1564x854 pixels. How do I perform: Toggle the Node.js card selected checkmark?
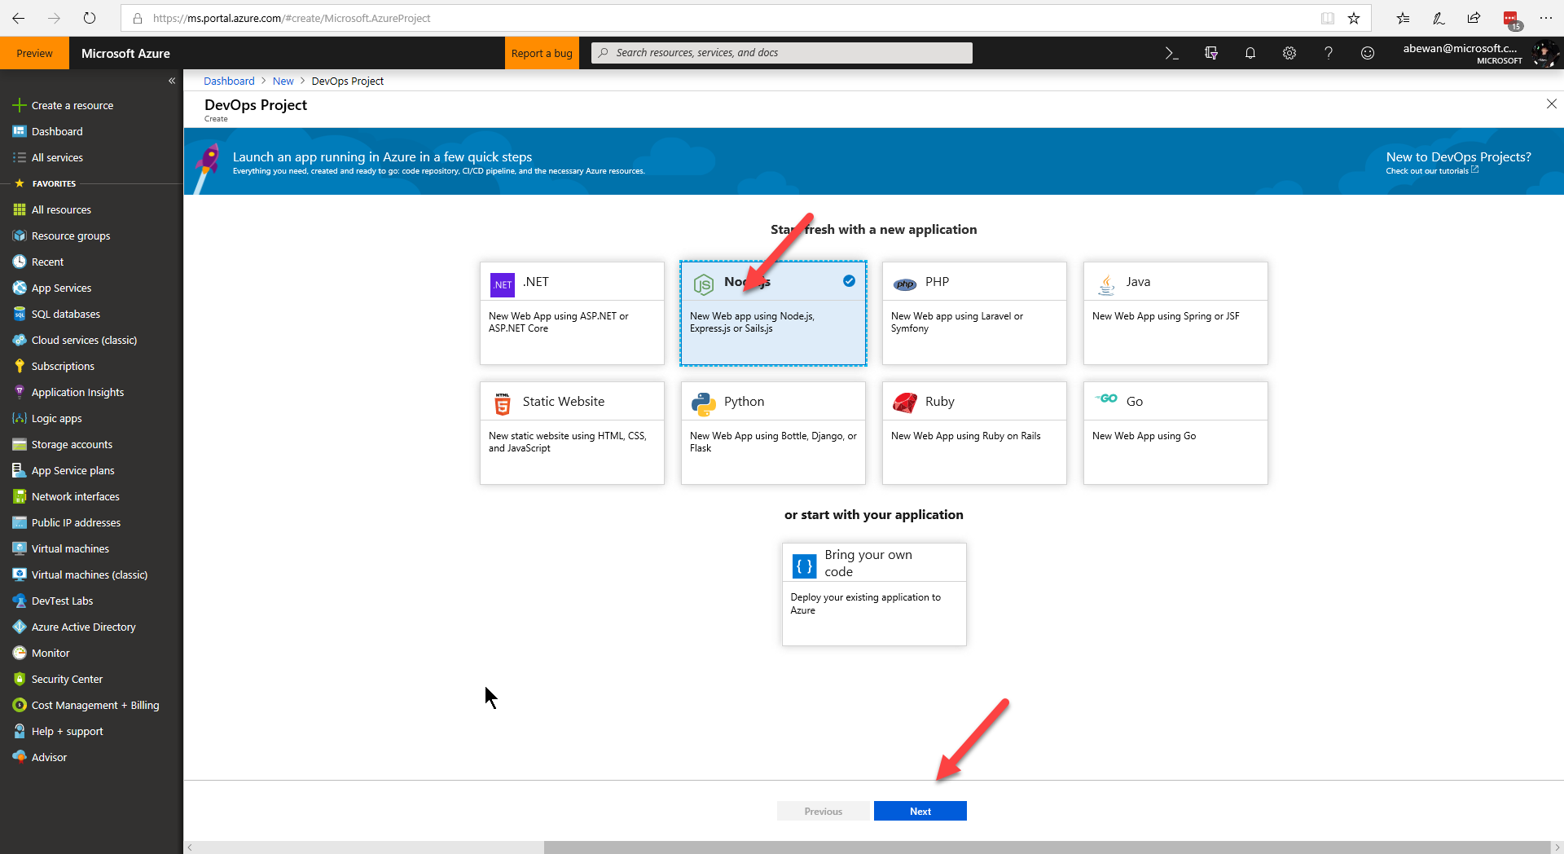849,281
